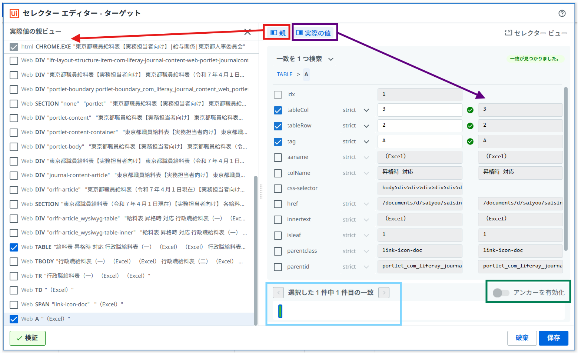Check the parentid attribute checkbox
This screenshot has height=353, width=578.
(x=278, y=267)
